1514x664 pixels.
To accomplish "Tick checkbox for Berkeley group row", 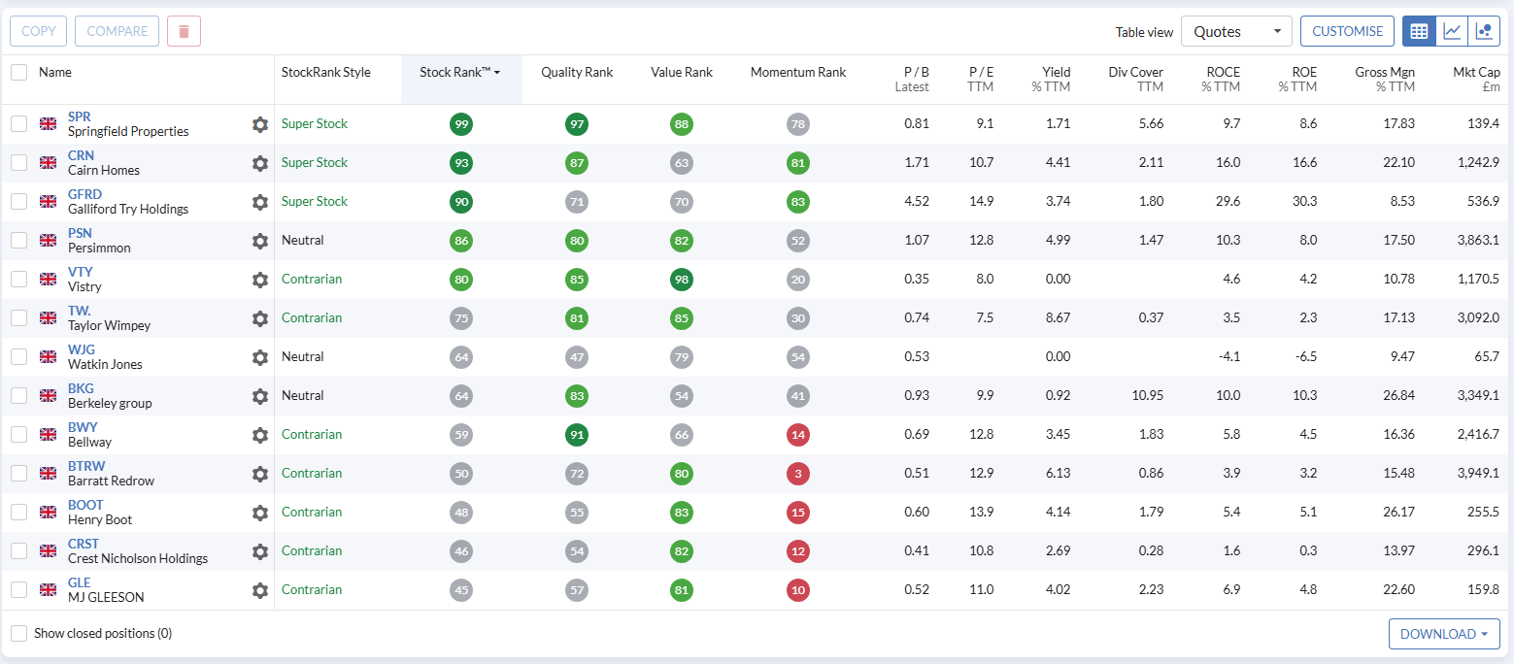I will click(x=19, y=396).
